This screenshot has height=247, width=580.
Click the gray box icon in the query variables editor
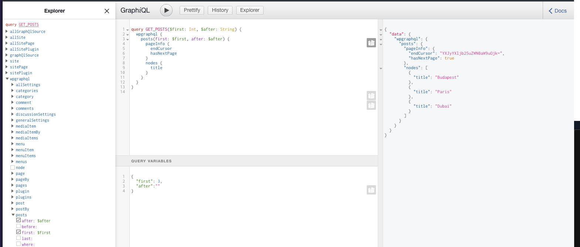click(x=371, y=190)
